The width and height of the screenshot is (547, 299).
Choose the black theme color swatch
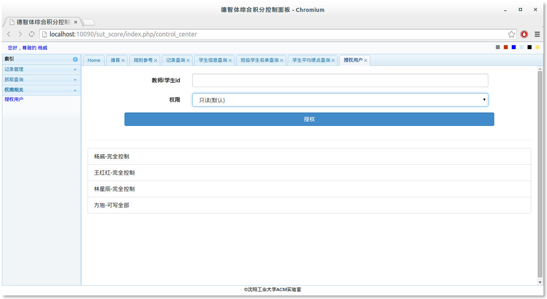(530, 47)
